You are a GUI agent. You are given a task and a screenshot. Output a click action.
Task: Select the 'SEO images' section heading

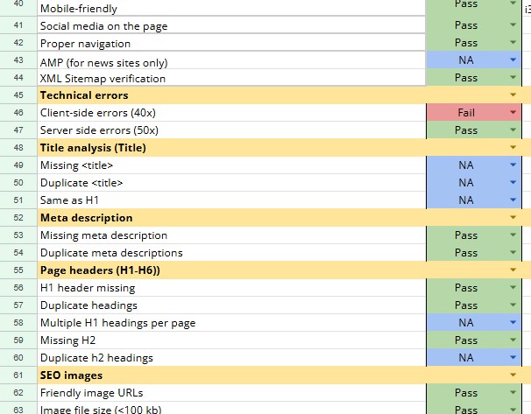click(x=71, y=375)
